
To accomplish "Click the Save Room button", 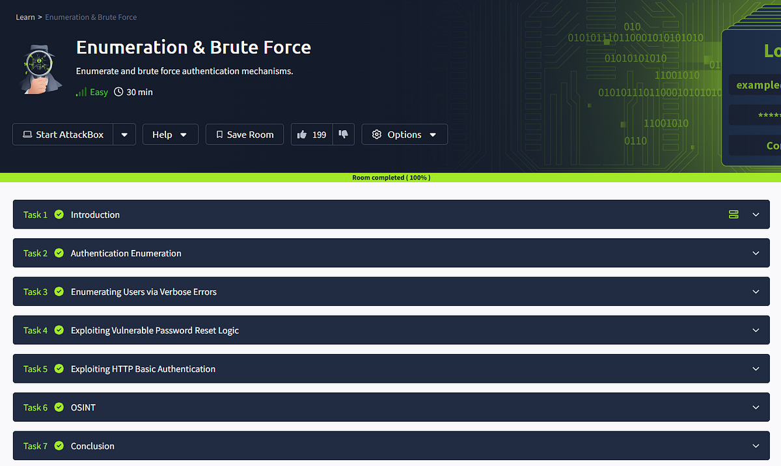I will click(x=244, y=134).
